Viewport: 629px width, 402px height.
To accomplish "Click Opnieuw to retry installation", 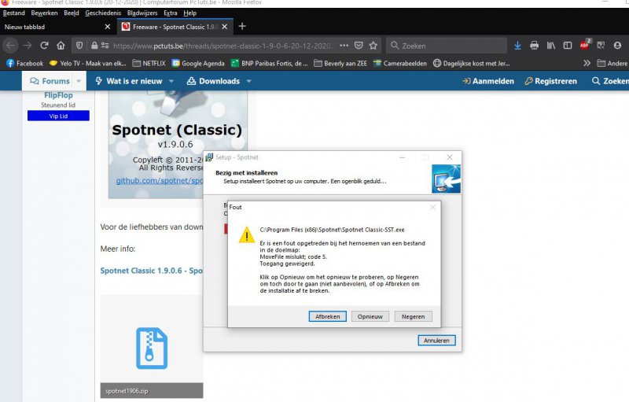I will [370, 316].
